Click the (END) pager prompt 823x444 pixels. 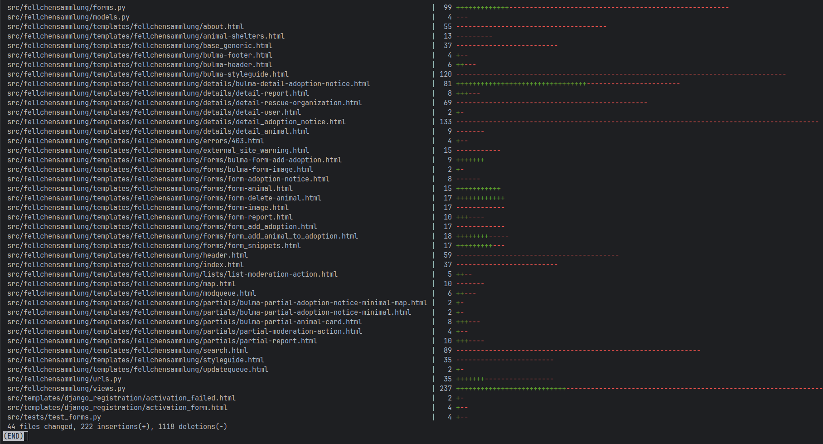(x=13, y=436)
